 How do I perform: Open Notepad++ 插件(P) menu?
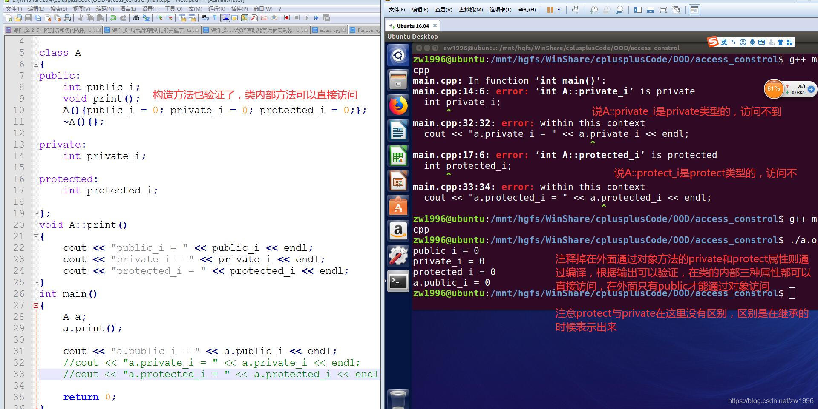(239, 9)
